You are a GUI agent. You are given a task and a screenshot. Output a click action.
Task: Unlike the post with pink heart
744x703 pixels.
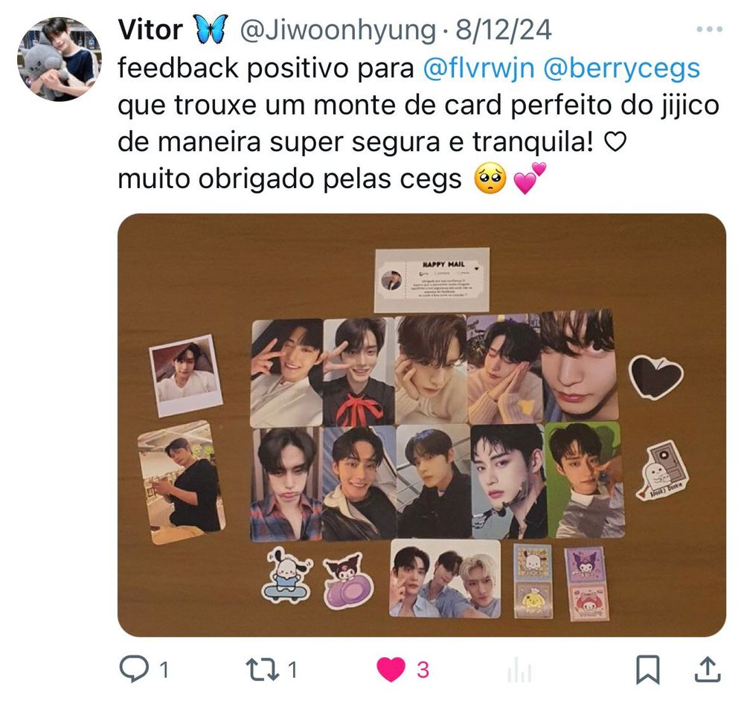point(391,670)
